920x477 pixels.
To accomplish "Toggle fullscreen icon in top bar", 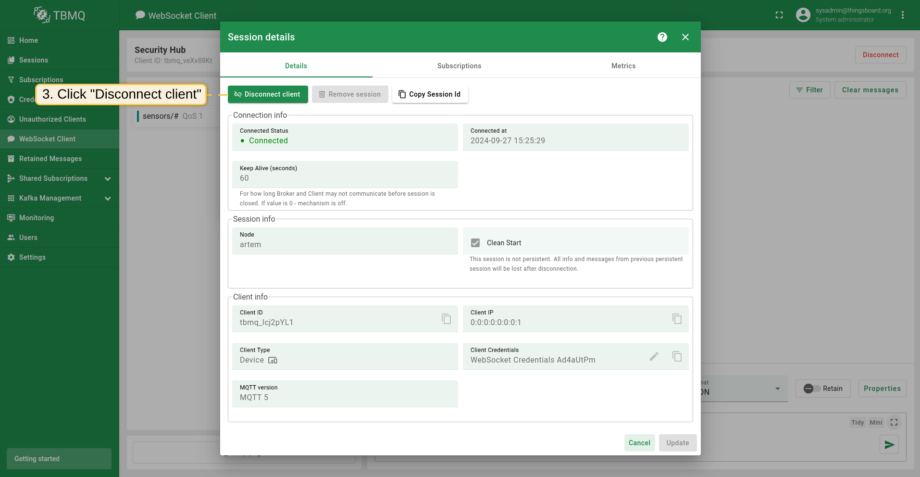I will (x=779, y=15).
